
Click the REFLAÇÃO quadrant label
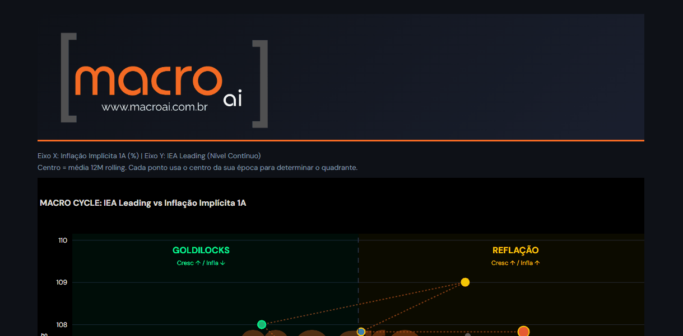coord(515,250)
